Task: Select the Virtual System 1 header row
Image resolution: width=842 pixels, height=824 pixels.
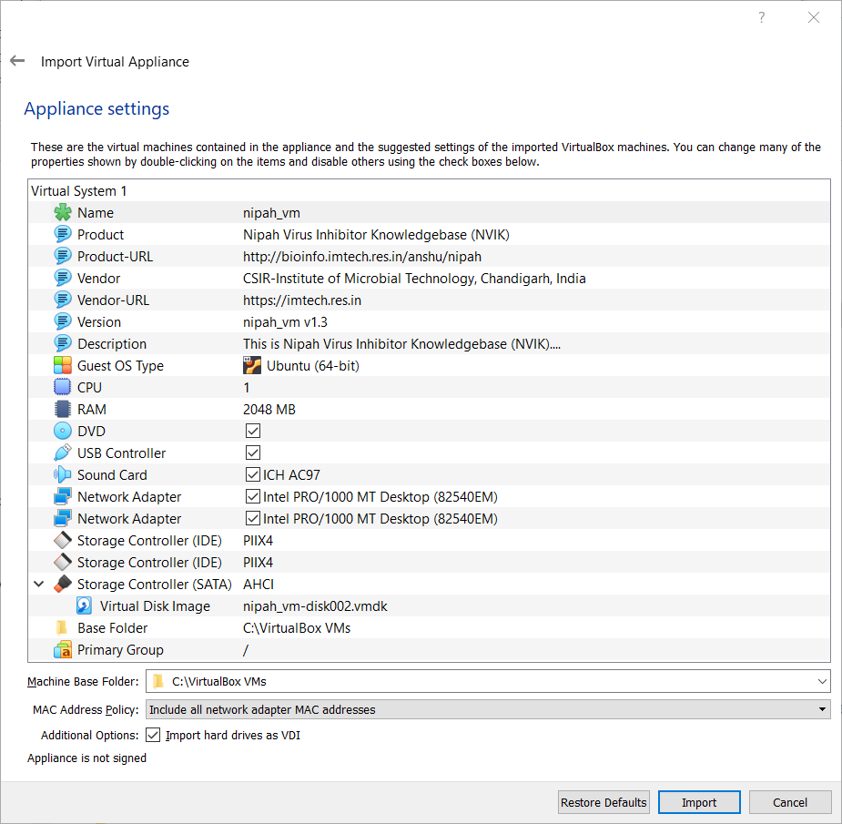Action: point(80,191)
